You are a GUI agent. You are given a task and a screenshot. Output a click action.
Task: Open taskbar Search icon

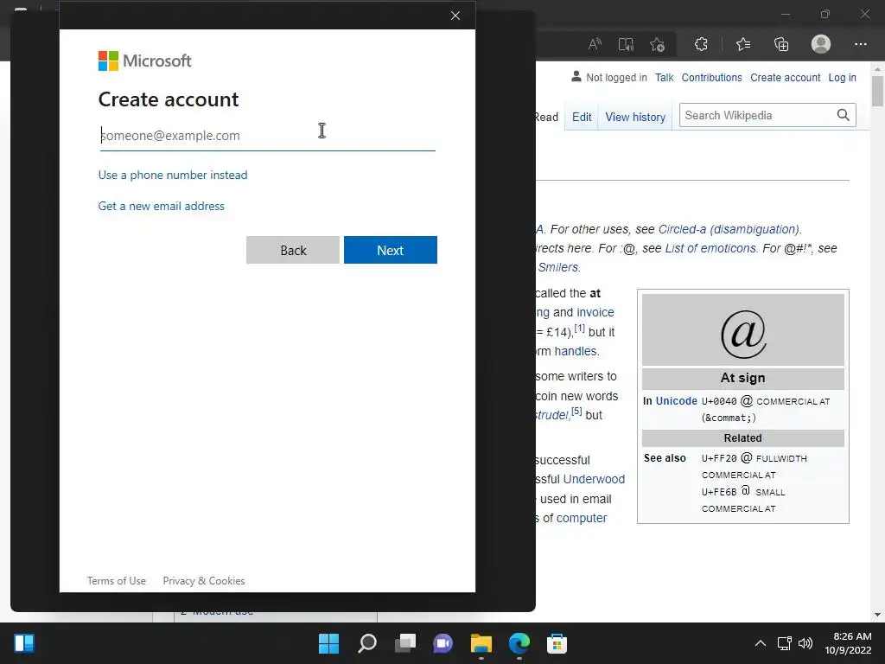click(366, 643)
